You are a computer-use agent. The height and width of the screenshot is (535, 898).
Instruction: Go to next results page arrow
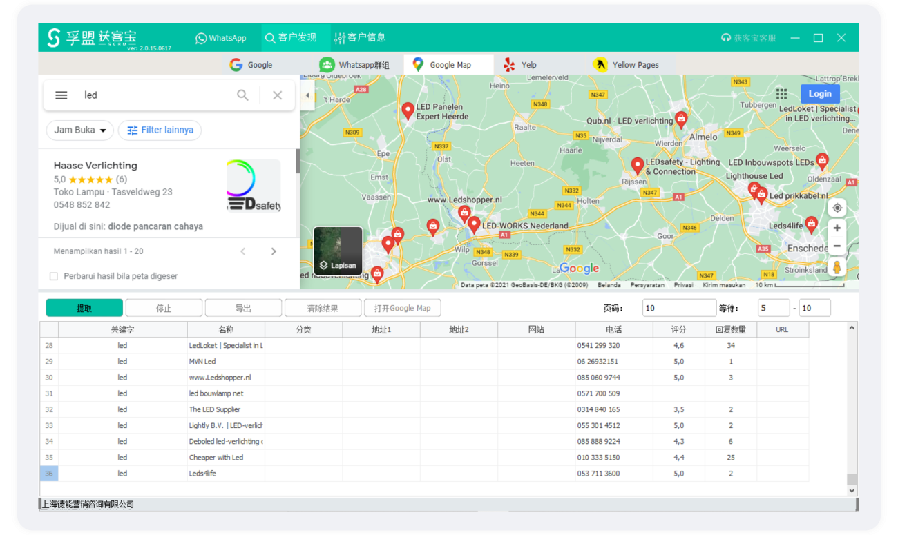coord(274,251)
